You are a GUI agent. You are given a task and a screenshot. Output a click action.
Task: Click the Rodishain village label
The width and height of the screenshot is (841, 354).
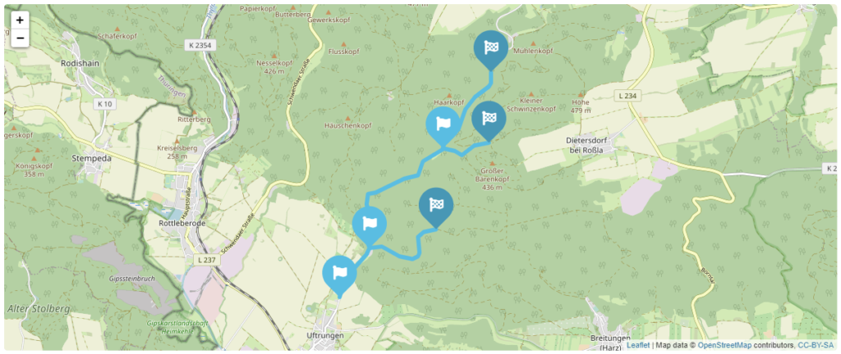80,63
